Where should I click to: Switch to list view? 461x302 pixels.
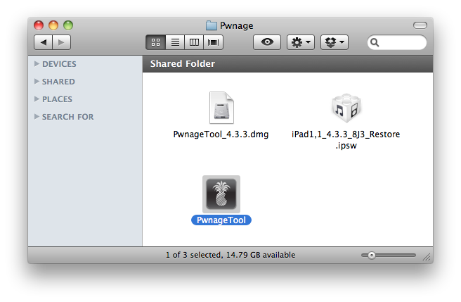click(x=175, y=42)
